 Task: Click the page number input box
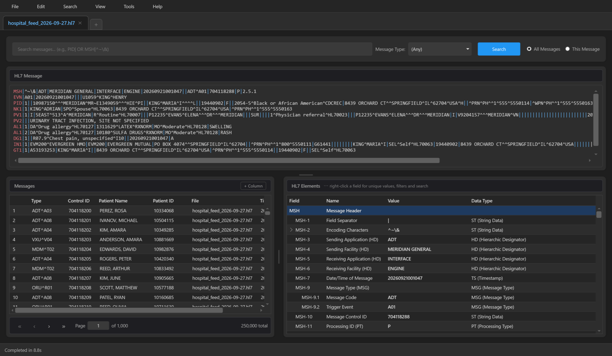coord(98,326)
